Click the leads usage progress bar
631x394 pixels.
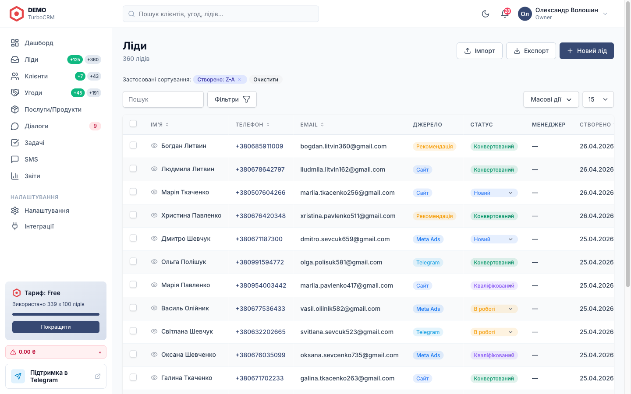pyautogui.click(x=56, y=314)
